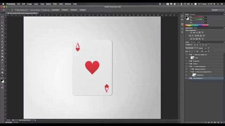Hide the Card layer
The height and width of the screenshot is (126, 225).
(186, 58)
